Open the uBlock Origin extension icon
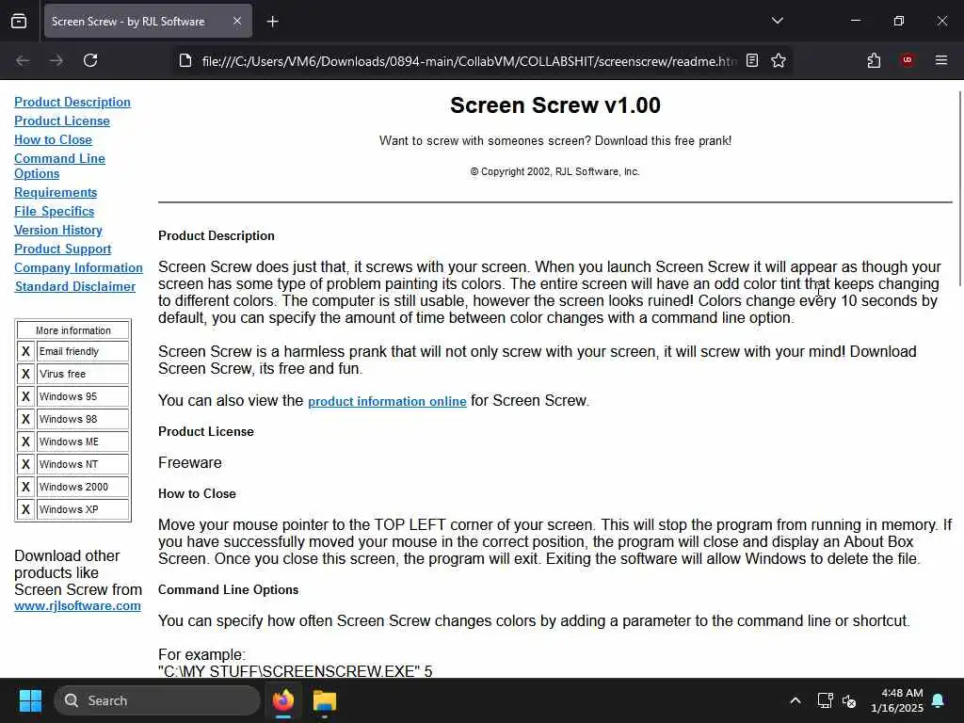Screen dimensions: 964x723 (907, 60)
